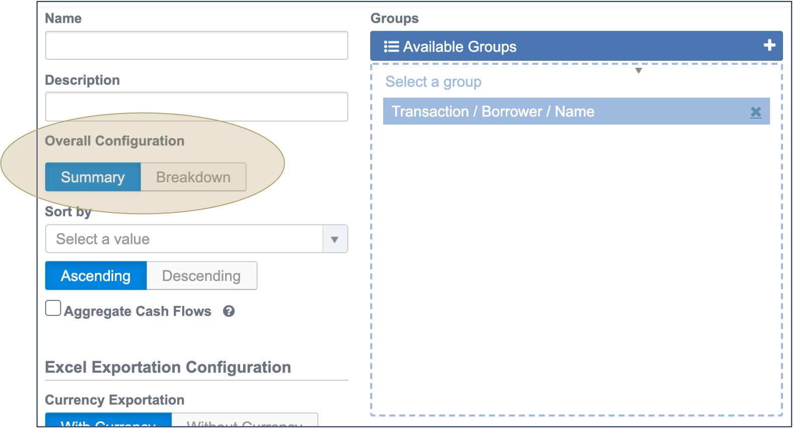Click into the Description input box
Image resolution: width=793 pixels, height=428 pixels.
click(x=196, y=106)
